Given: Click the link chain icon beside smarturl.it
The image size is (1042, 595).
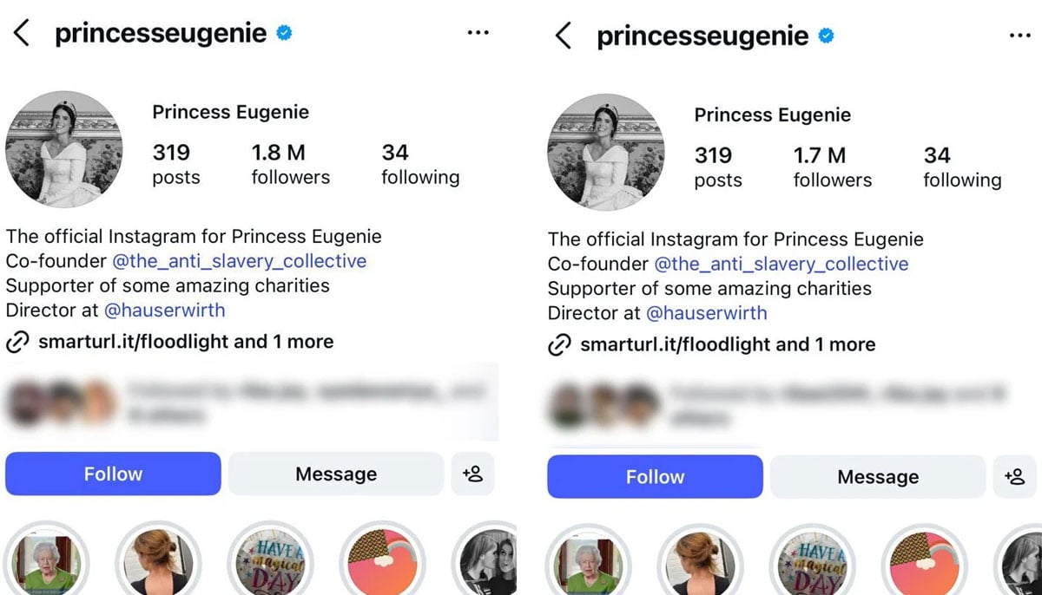Looking at the screenshot, I should coord(16,342).
